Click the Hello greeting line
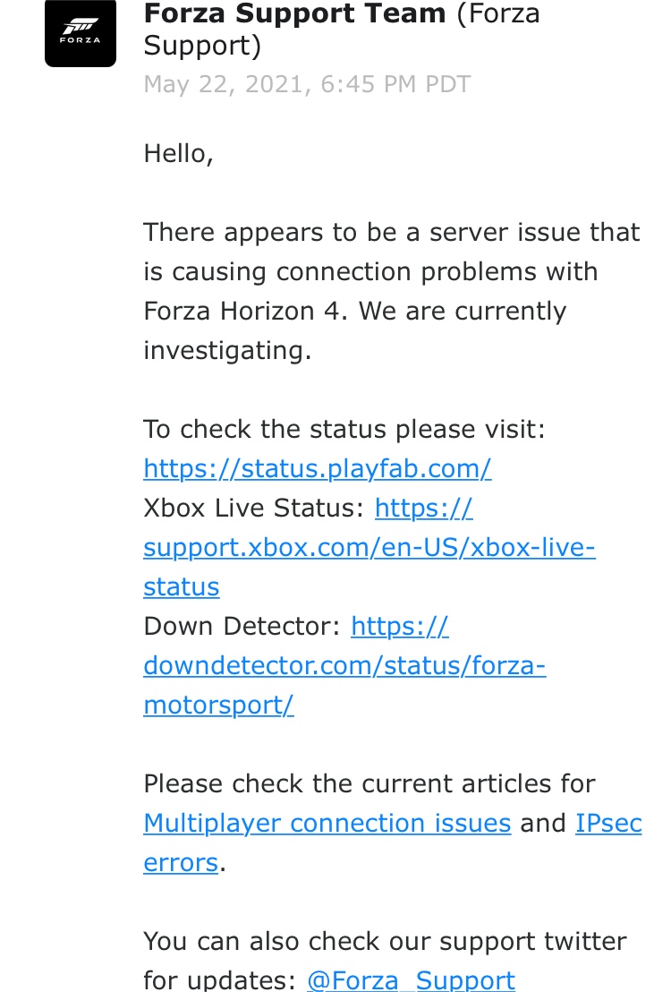 click(178, 154)
